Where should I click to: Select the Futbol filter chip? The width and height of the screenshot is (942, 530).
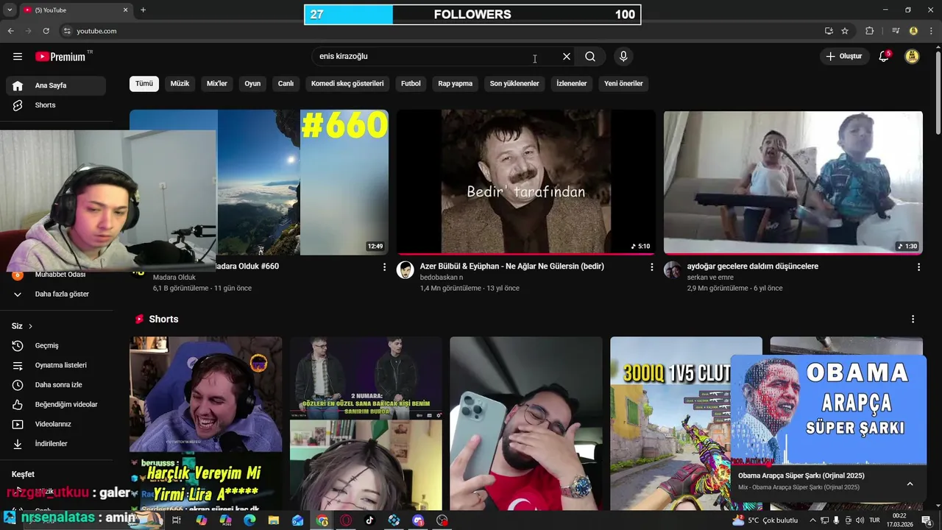[x=411, y=83]
